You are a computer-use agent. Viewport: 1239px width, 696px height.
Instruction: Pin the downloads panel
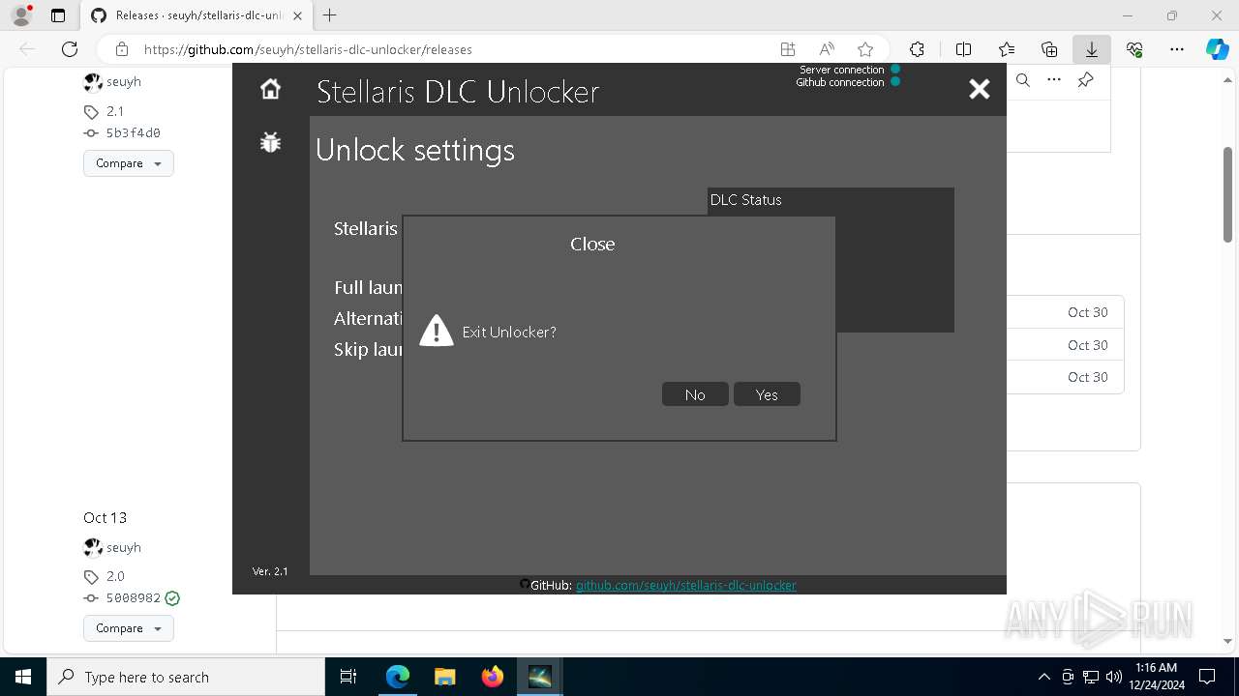[x=1085, y=80]
